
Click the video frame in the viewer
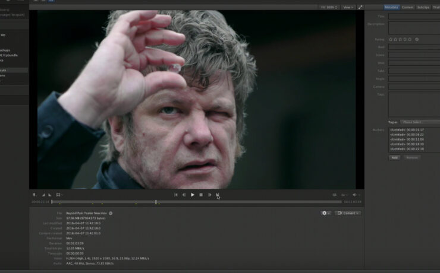tap(197, 100)
